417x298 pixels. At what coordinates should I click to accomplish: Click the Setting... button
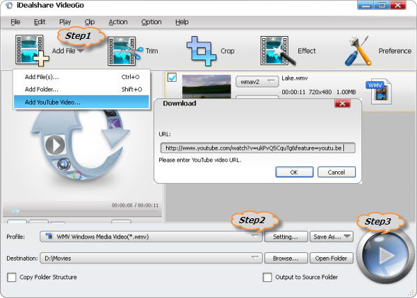coord(286,236)
